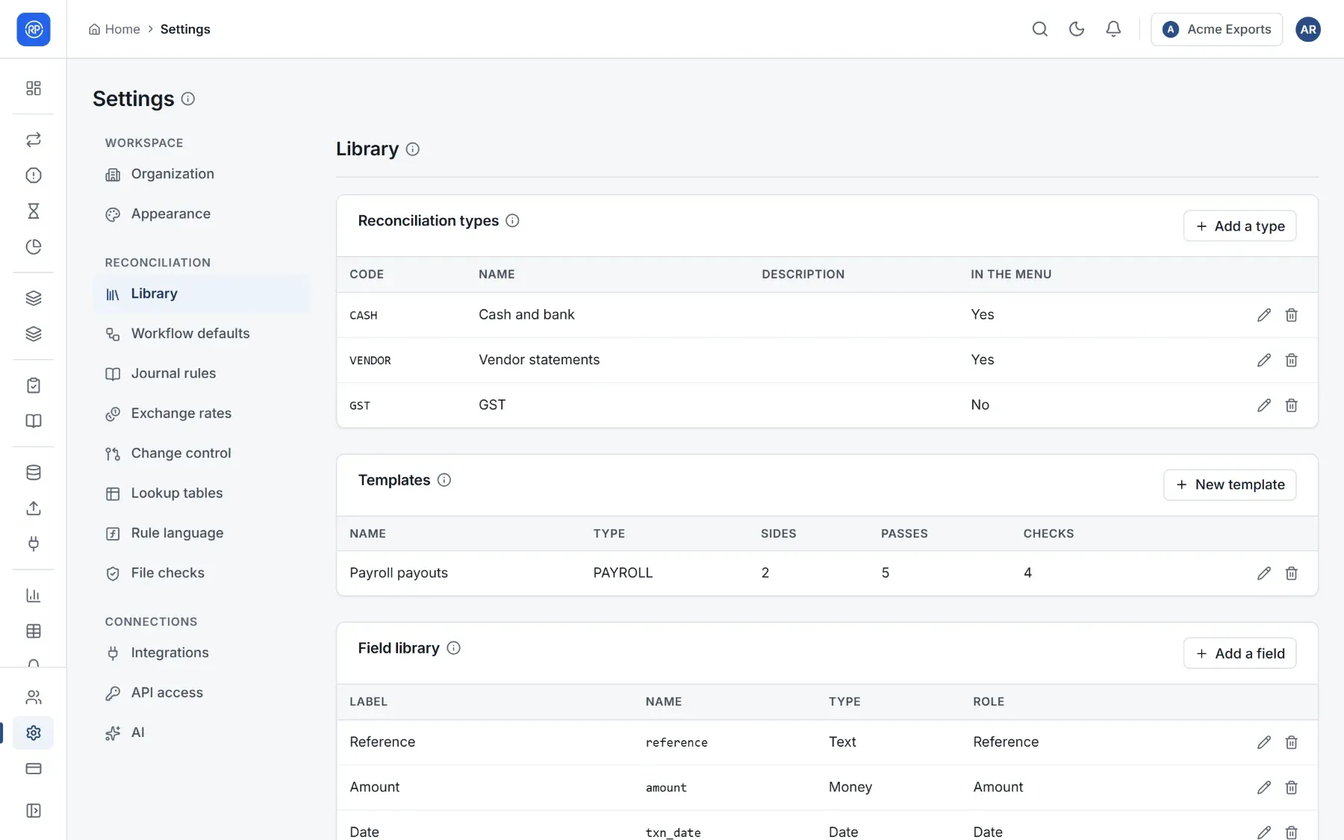Click Add a field button
Image resolution: width=1344 pixels, height=840 pixels.
[1239, 653]
